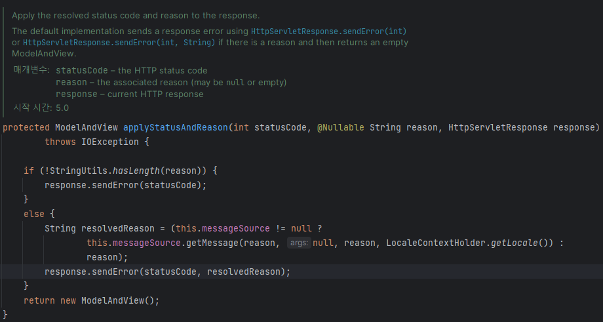Click the lone 'reason);' continuation line
Screen dimensions: 603x322
click(x=107, y=257)
